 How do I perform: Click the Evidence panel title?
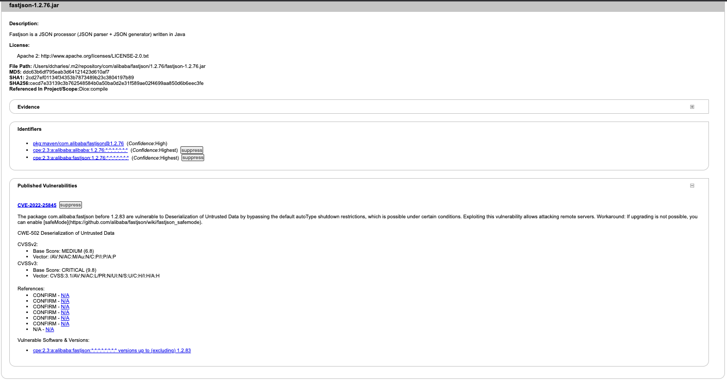(28, 107)
